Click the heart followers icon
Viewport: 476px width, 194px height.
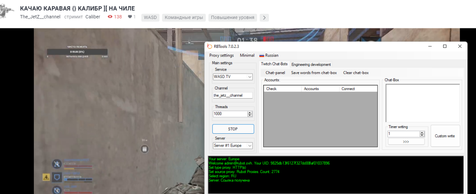coord(129,17)
